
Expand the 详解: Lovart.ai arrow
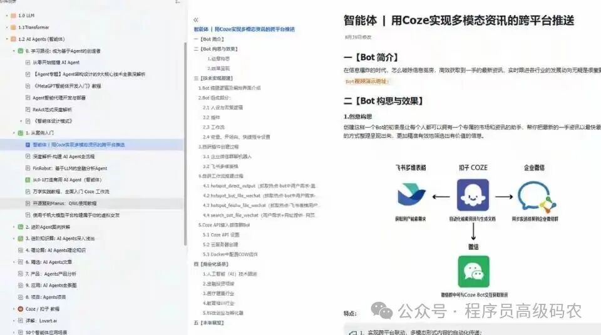click(x=14, y=321)
